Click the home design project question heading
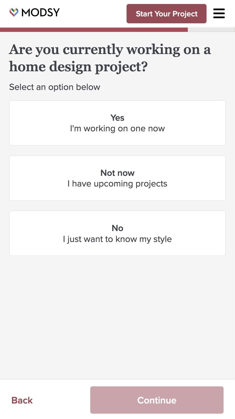This screenshot has height=419, width=235. tap(110, 58)
